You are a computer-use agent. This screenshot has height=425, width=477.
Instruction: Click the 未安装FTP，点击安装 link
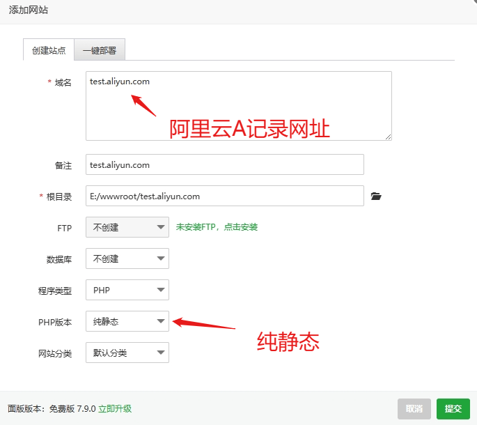pyautogui.click(x=217, y=227)
